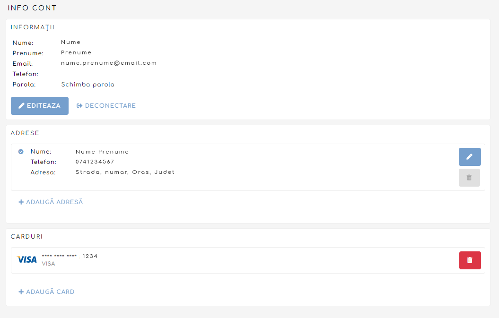
Task: Click the address text Strada, numar, Oras, Judet
Action: (125, 172)
